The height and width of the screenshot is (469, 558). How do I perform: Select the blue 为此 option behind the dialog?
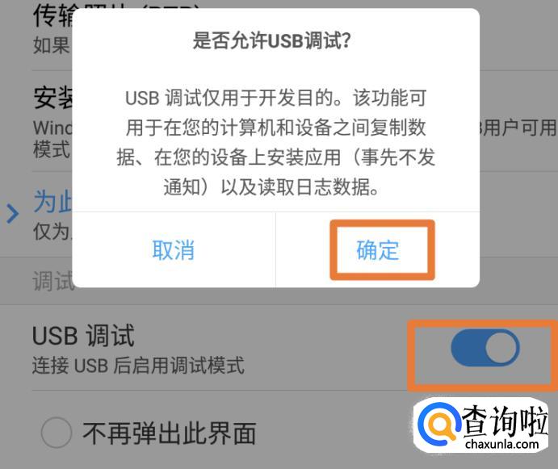(52, 202)
